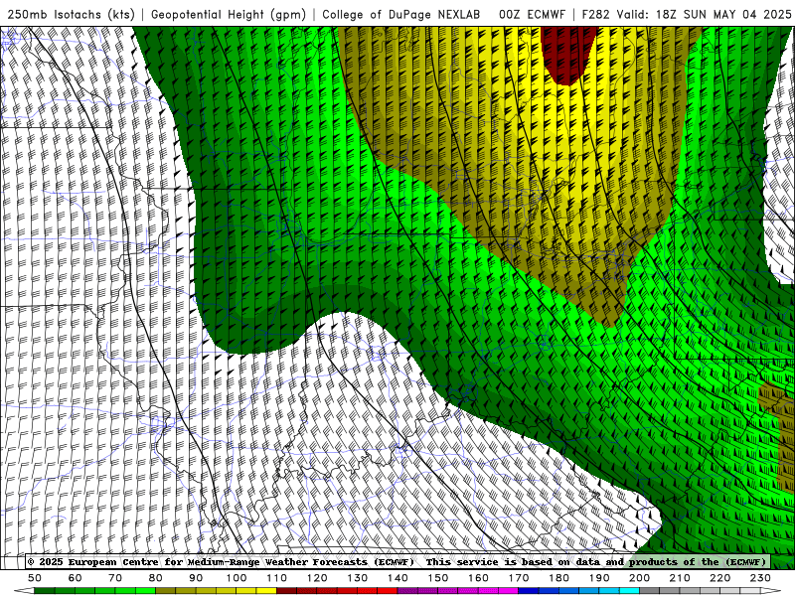Click the 150 label on the color scale
Image resolution: width=795 pixels, height=596 pixels.
[x=438, y=578]
